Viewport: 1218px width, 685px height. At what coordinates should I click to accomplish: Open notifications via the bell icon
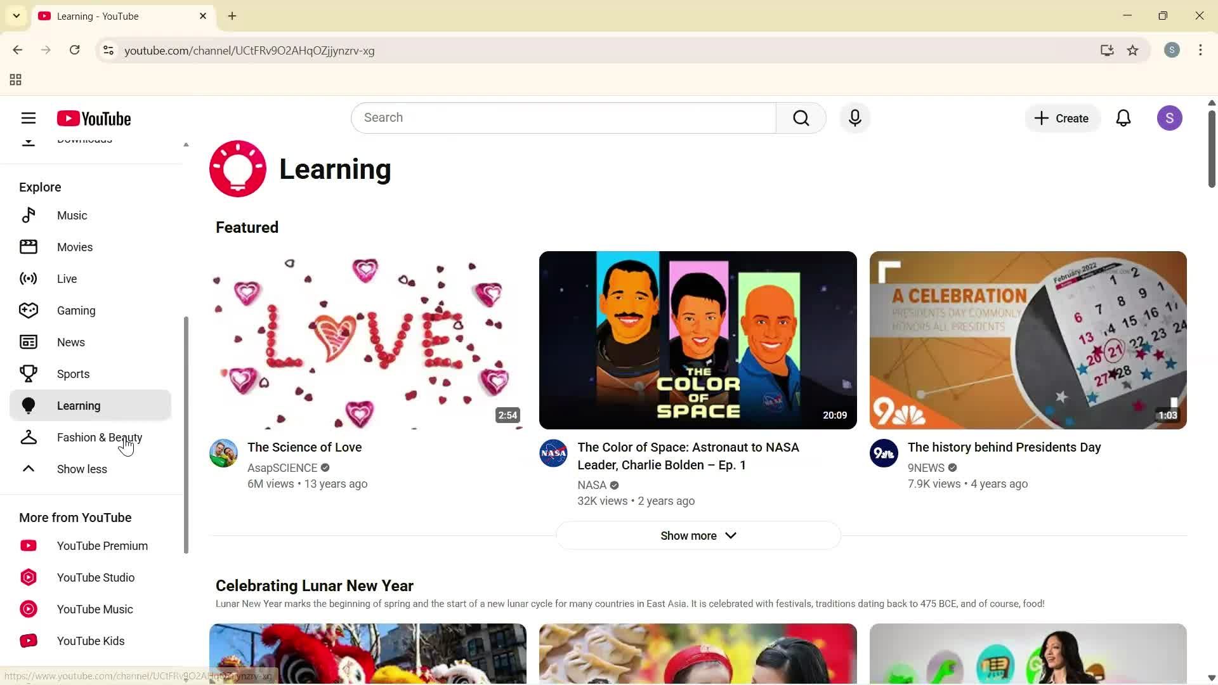(1123, 118)
